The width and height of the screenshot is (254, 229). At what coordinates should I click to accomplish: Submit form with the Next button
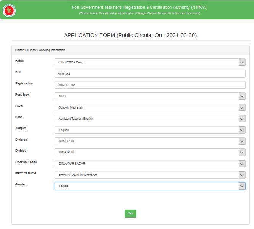[130, 213]
